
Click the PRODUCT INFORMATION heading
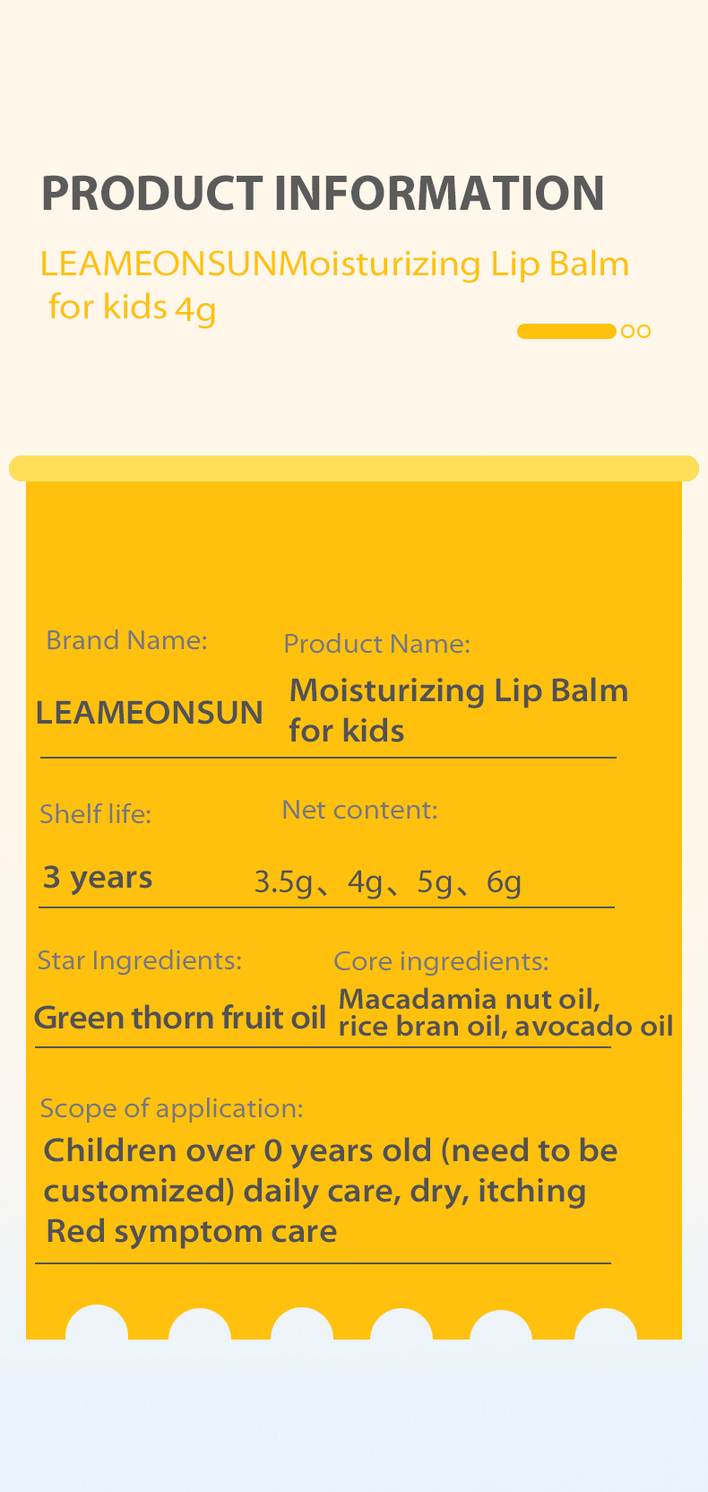(x=323, y=194)
